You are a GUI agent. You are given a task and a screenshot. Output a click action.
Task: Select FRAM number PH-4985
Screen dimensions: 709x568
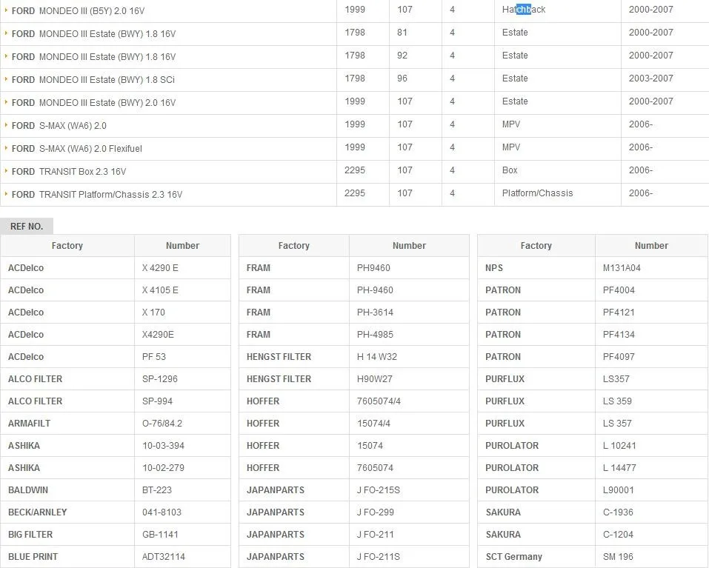click(x=375, y=335)
